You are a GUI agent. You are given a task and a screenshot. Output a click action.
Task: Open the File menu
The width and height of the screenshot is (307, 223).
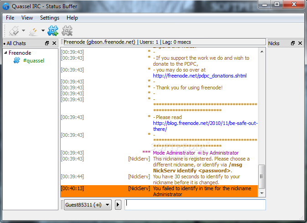click(x=10, y=18)
